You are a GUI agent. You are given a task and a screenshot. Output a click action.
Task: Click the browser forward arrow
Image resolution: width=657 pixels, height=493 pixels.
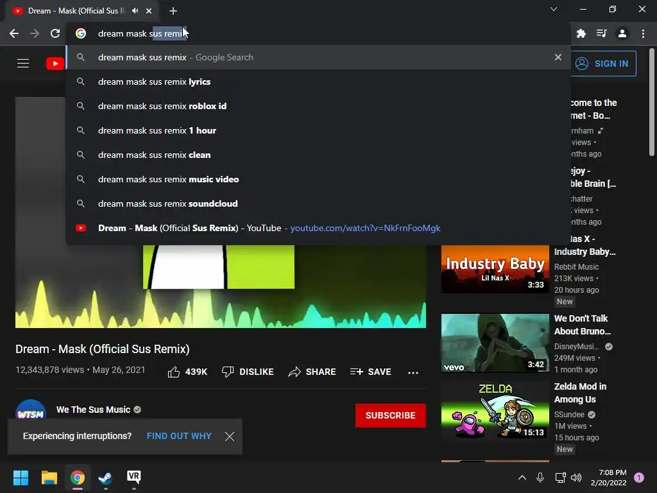(35, 33)
